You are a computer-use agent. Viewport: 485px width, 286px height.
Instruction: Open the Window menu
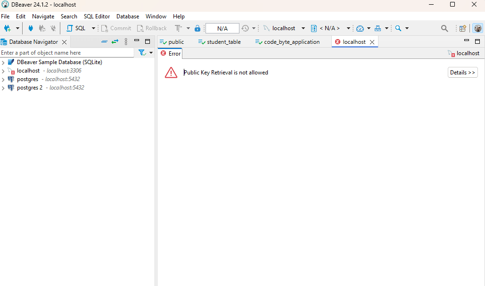pyautogui.click(x=156, y=16)
